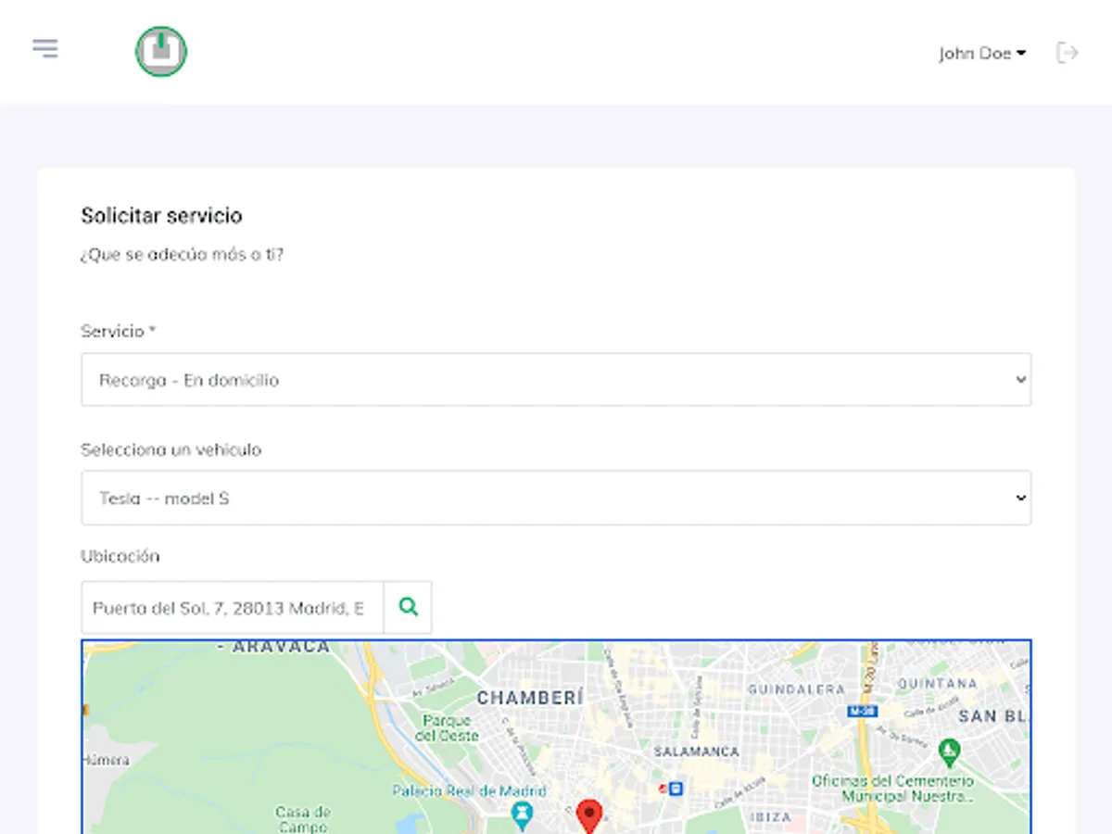Click the logout icon
The height and width of the screenshot is (834, 1112).
(1068, 53)
